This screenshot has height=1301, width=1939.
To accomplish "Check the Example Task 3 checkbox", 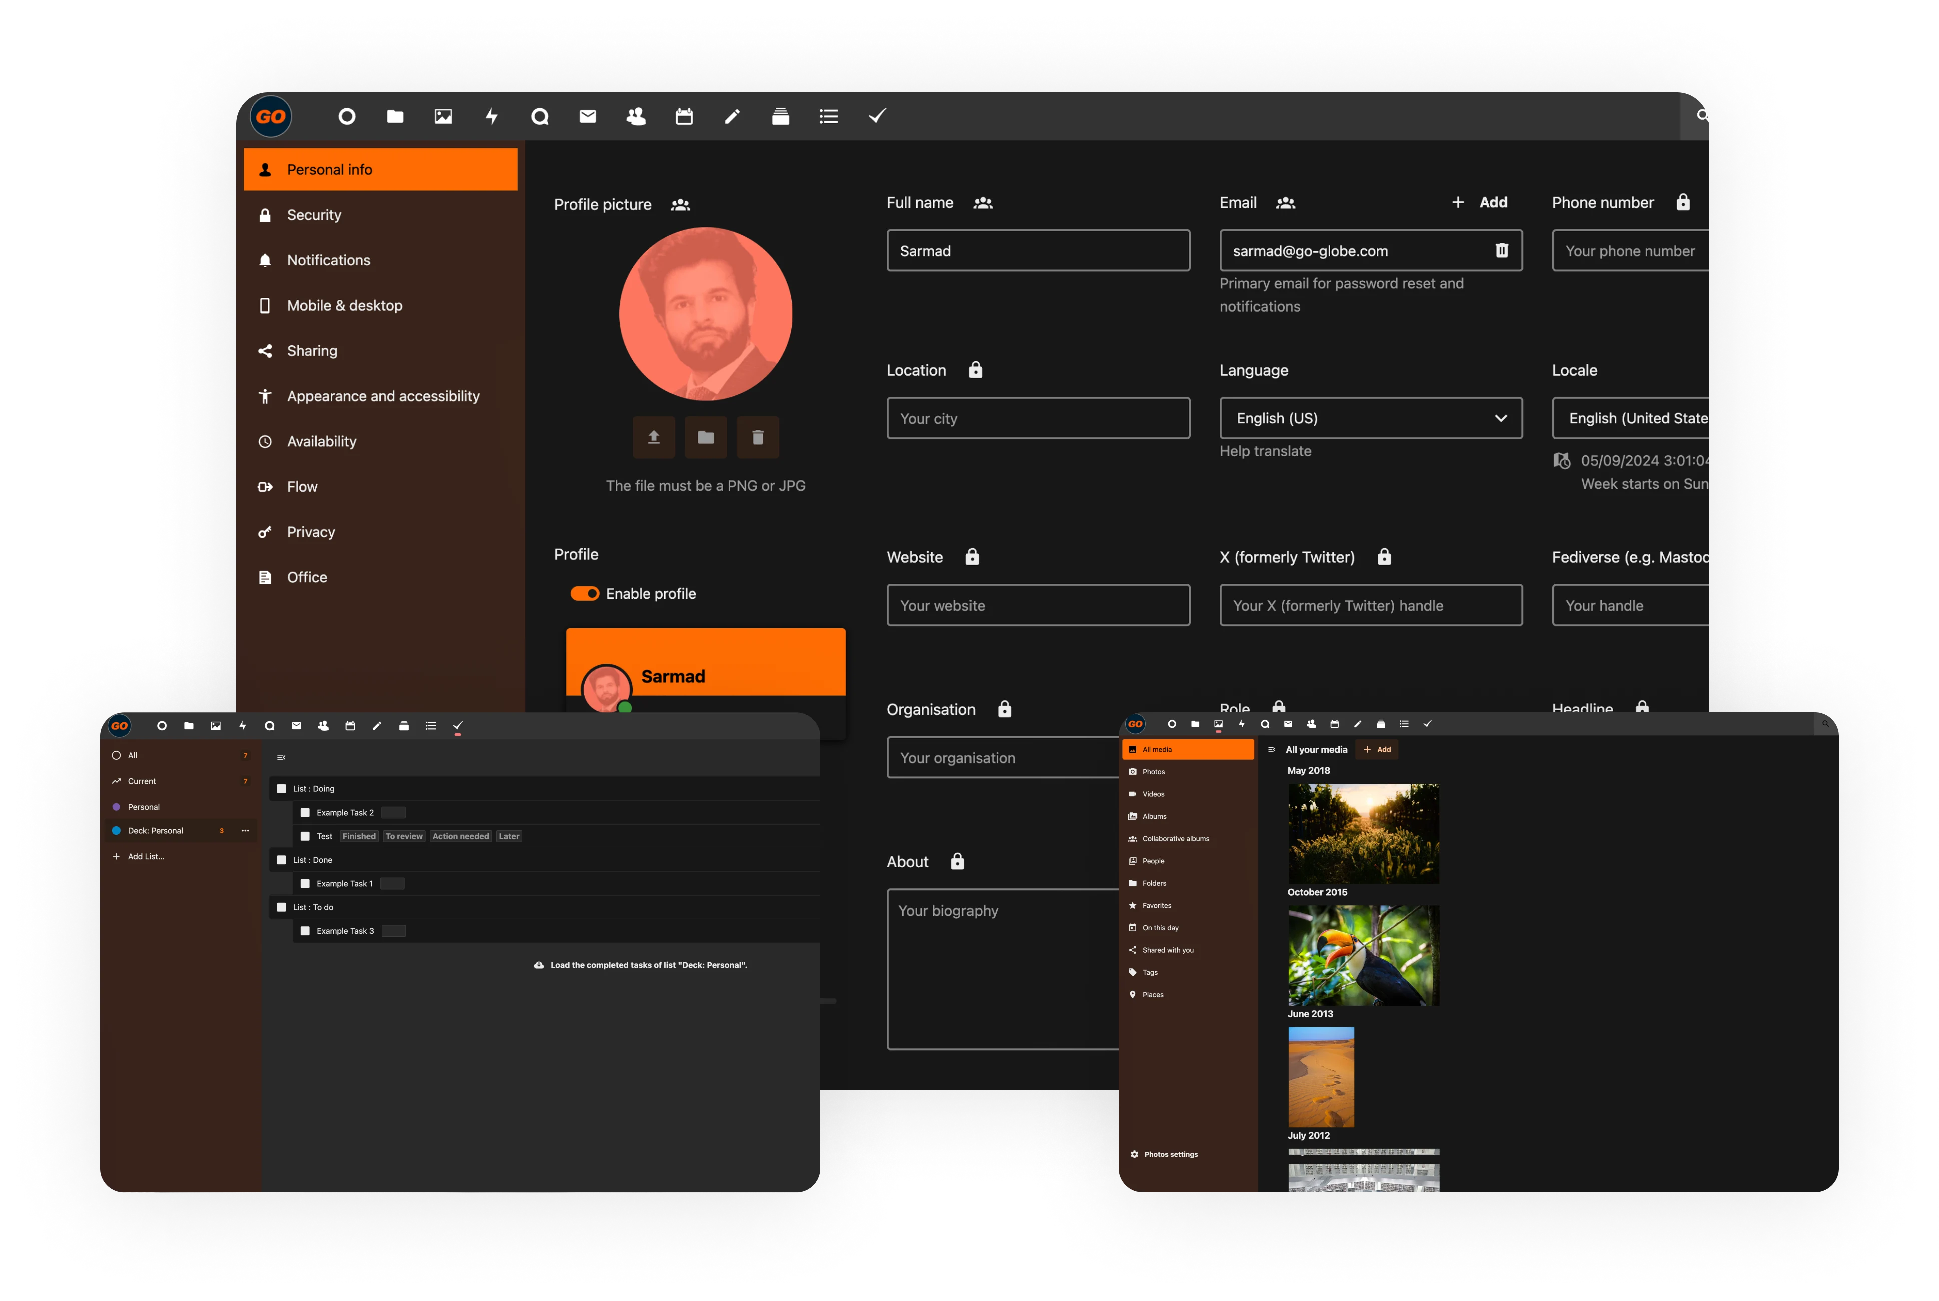I will [305, 931].
